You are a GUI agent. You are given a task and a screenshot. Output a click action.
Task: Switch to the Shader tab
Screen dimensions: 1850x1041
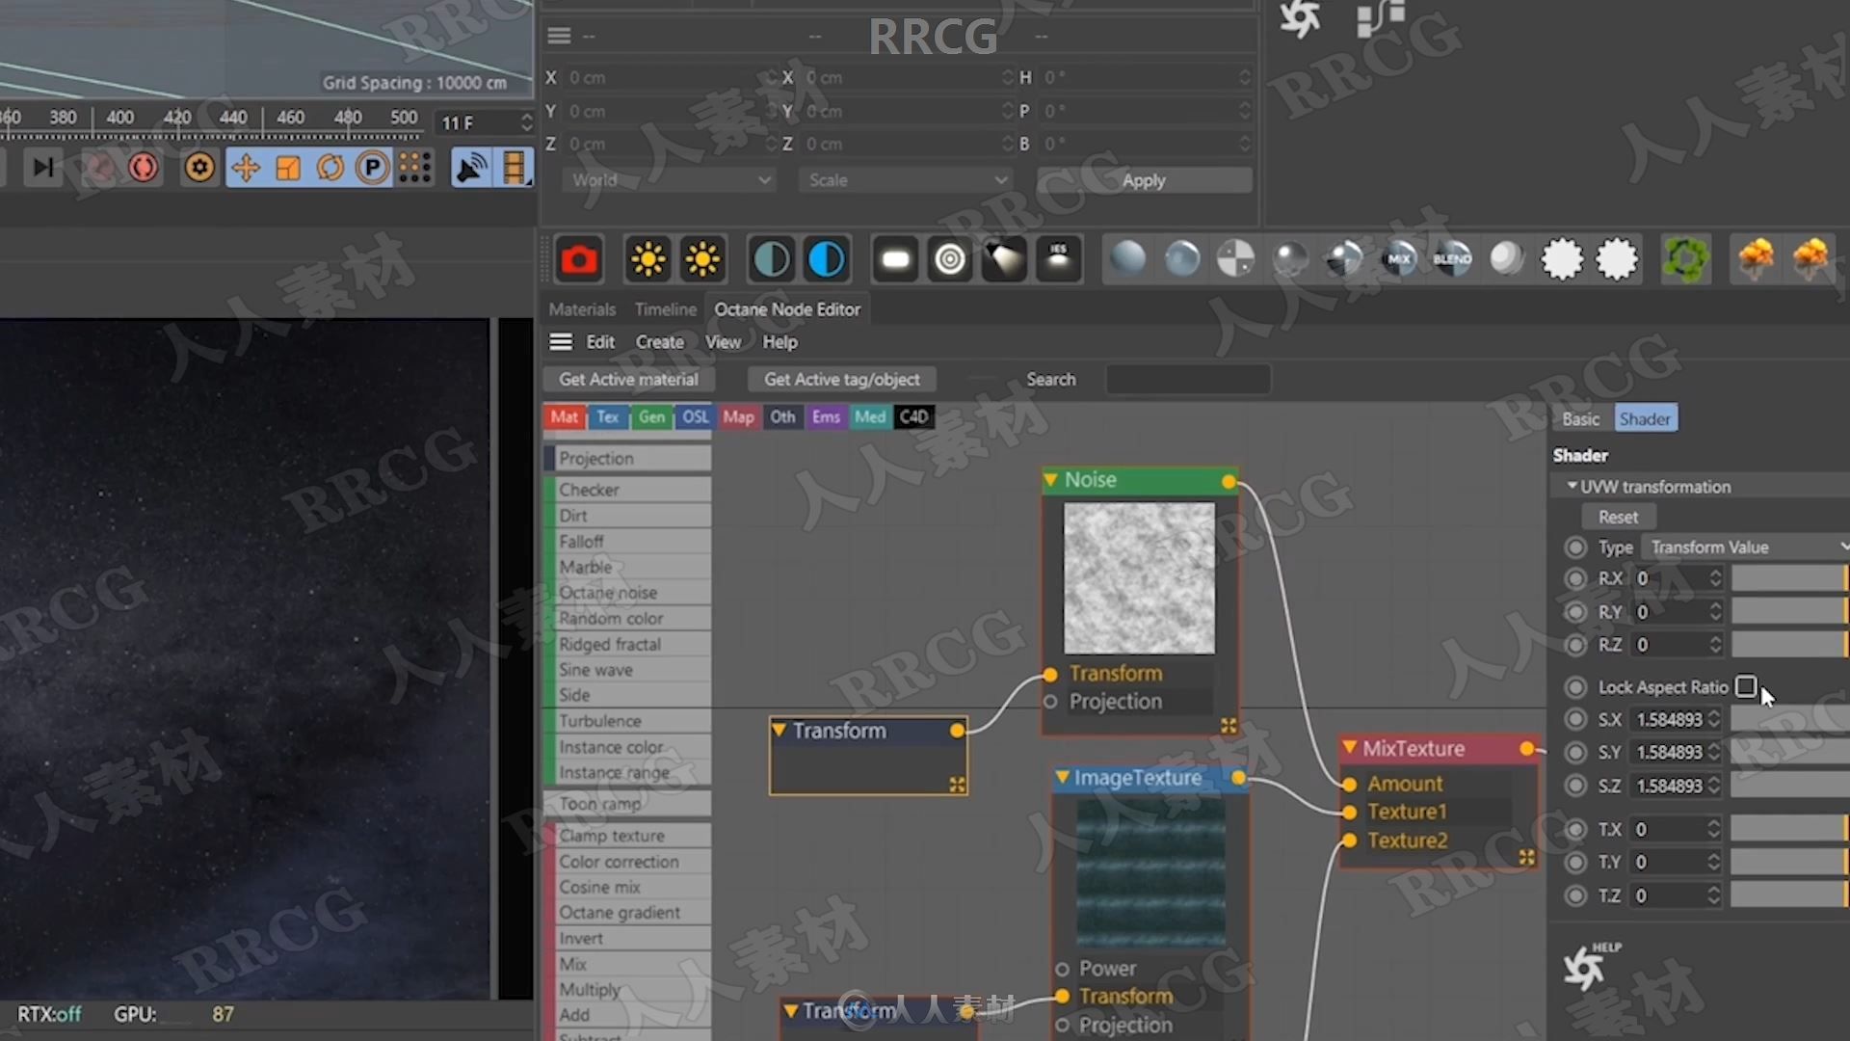click(1646, 418)
